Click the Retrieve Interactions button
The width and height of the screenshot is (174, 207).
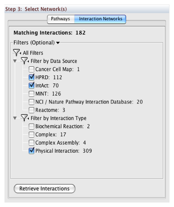(45, 189)
